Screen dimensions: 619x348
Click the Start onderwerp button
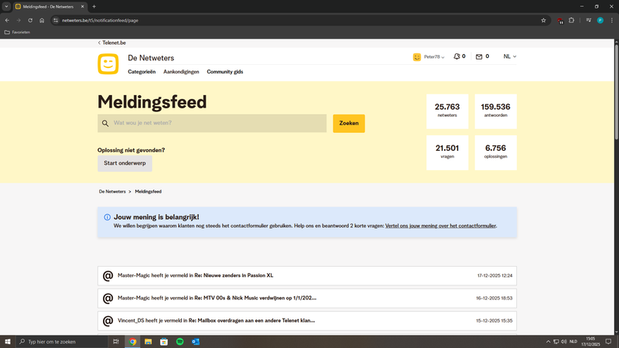click(125, 163)
